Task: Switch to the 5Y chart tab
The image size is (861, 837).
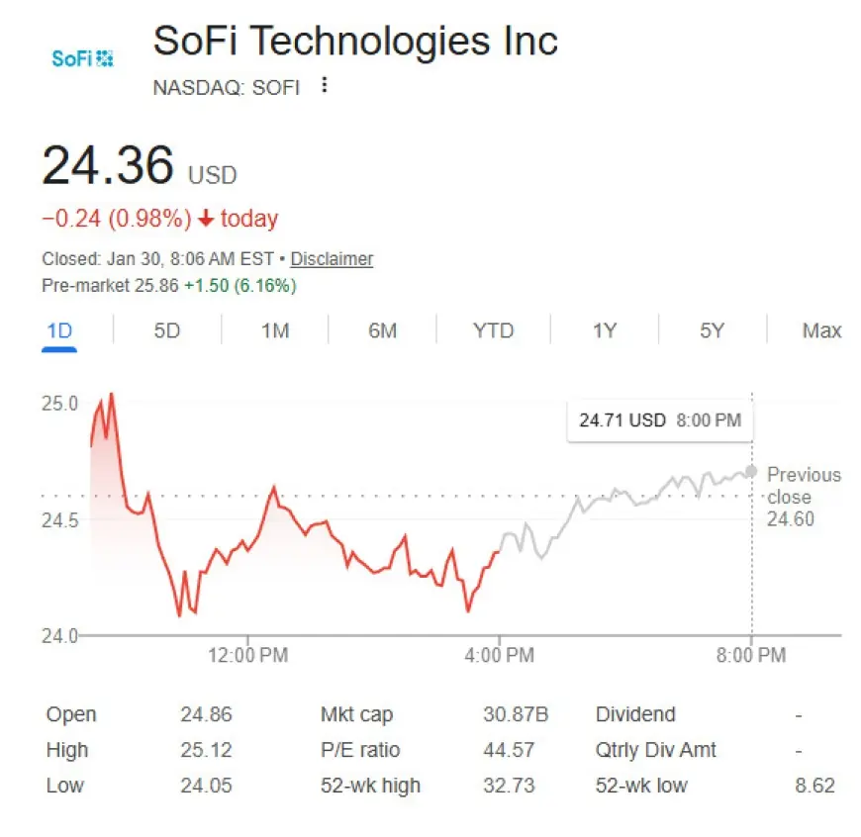Action: (x=712, y=330)
